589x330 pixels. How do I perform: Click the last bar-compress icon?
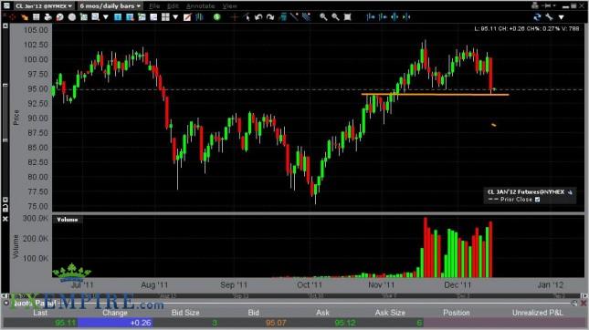[x=406, y=17]
